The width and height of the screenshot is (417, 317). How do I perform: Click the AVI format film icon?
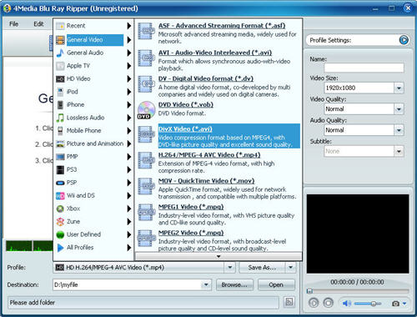pos(146,58)
